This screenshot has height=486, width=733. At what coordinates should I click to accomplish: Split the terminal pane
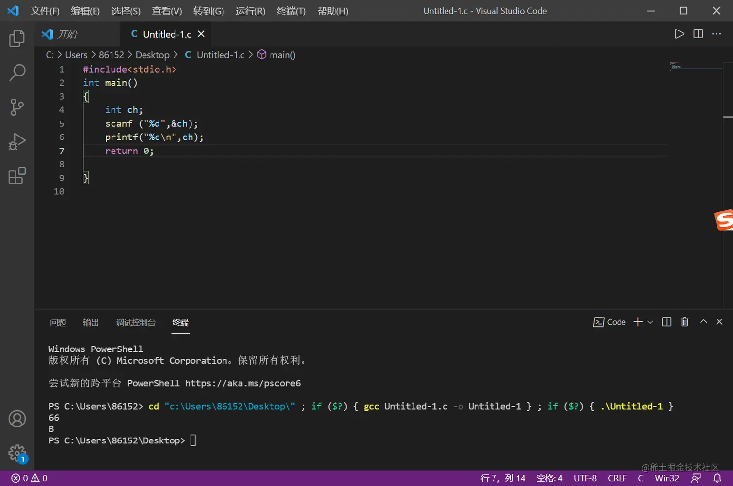pyautogui.click(x=667, y=322)
